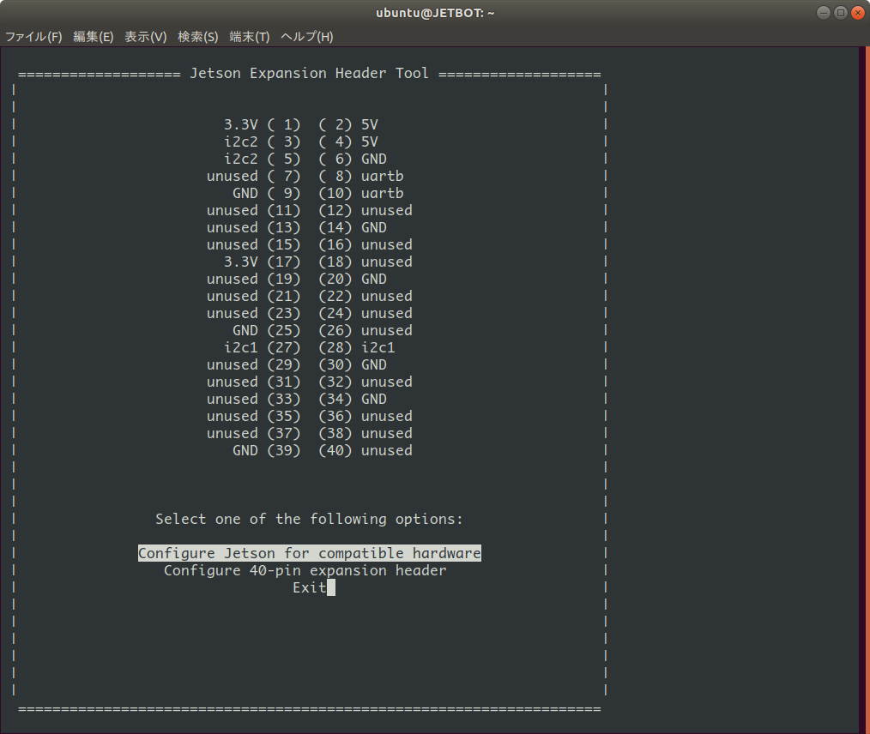Open the ファイル(F) menu
870x734 pixels.
pos(33,37)
